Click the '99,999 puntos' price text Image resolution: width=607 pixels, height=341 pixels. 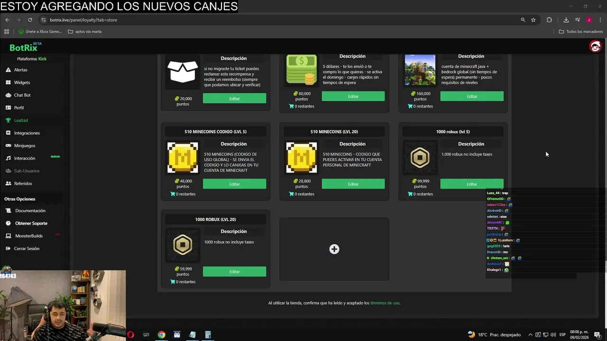click(420, 184)
